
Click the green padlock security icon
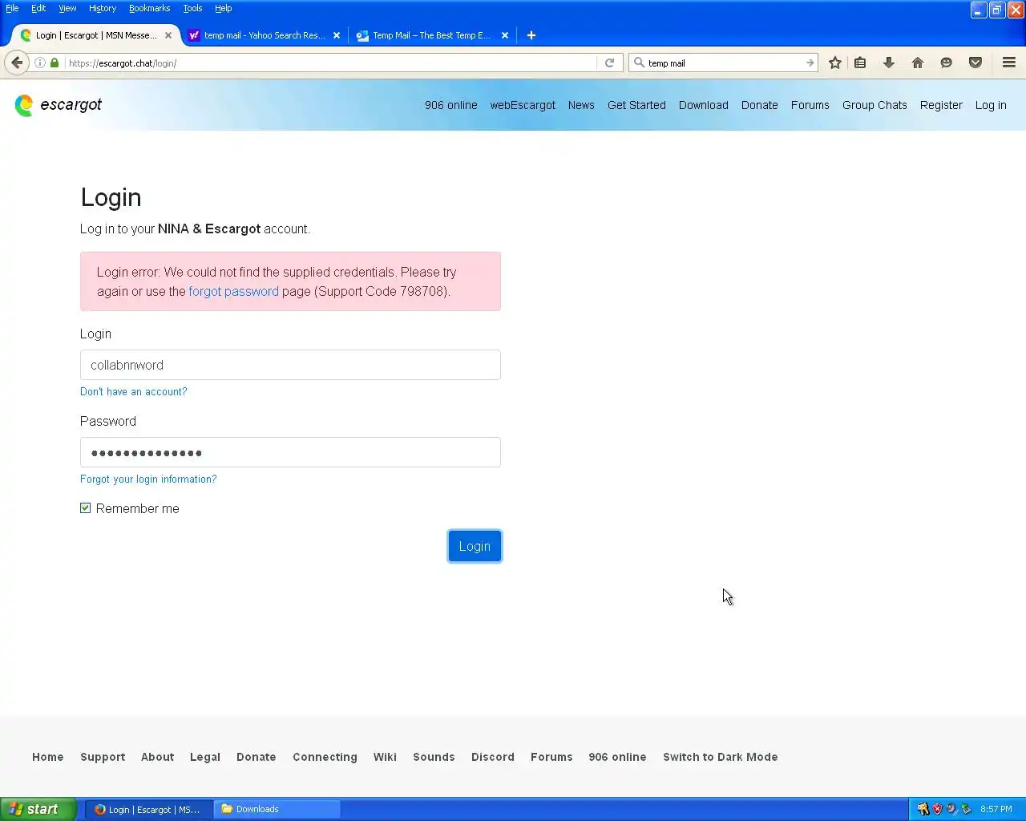coord(55,63)
